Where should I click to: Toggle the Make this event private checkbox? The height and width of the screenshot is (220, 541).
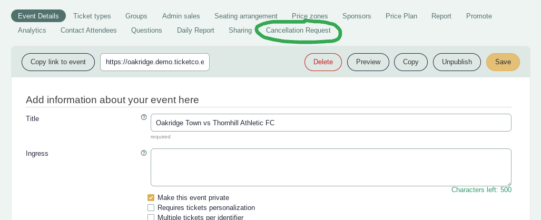point(151,197)
